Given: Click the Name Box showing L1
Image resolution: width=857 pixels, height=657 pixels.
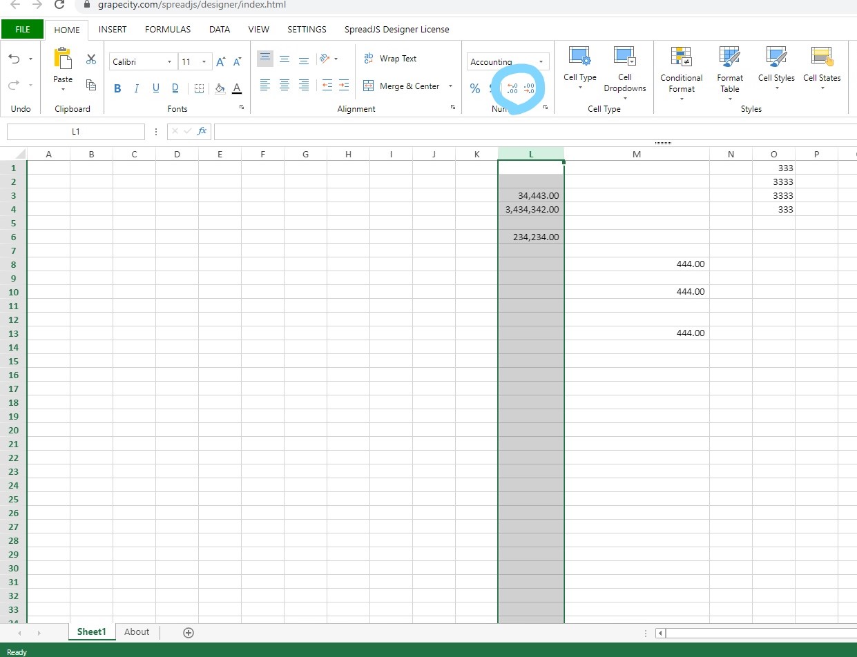Looking at the screenshot, I should pyautogui.click(x=76, y=131).
